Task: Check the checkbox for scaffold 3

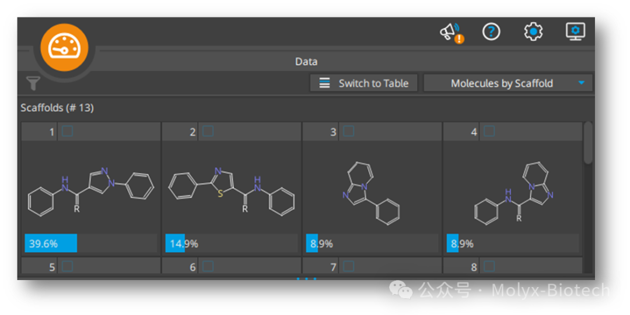Action: point(348,131)
